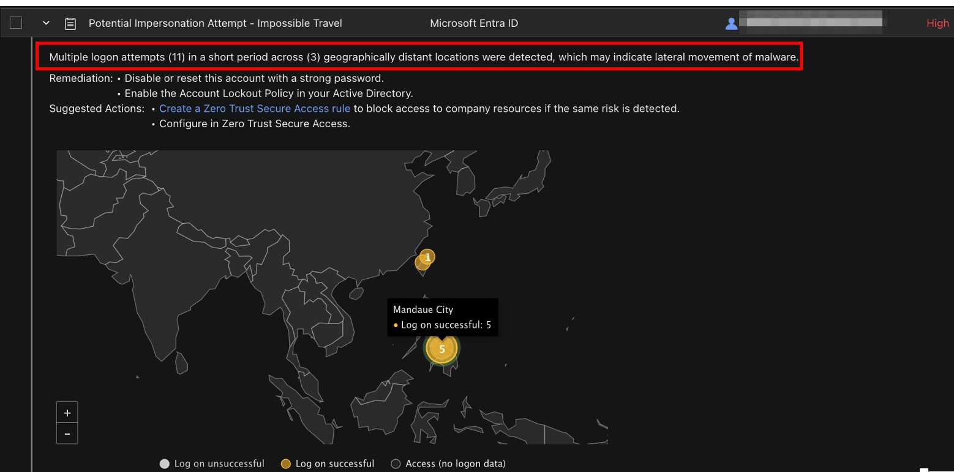Open the Potential Impersonation Attempt alert title
954x472 pixels.
(216, 23)
